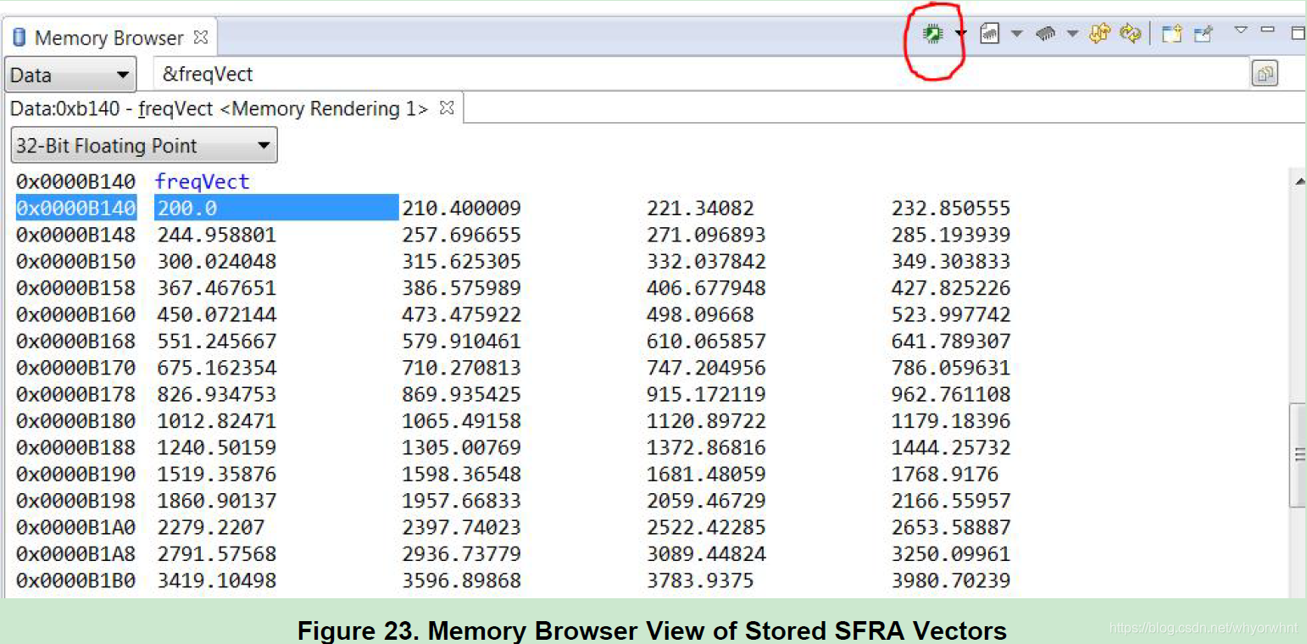The image size is (1307, 644).
Task: Click value 3980.70239
Action: pyautogui.click(x=951, y=580)
